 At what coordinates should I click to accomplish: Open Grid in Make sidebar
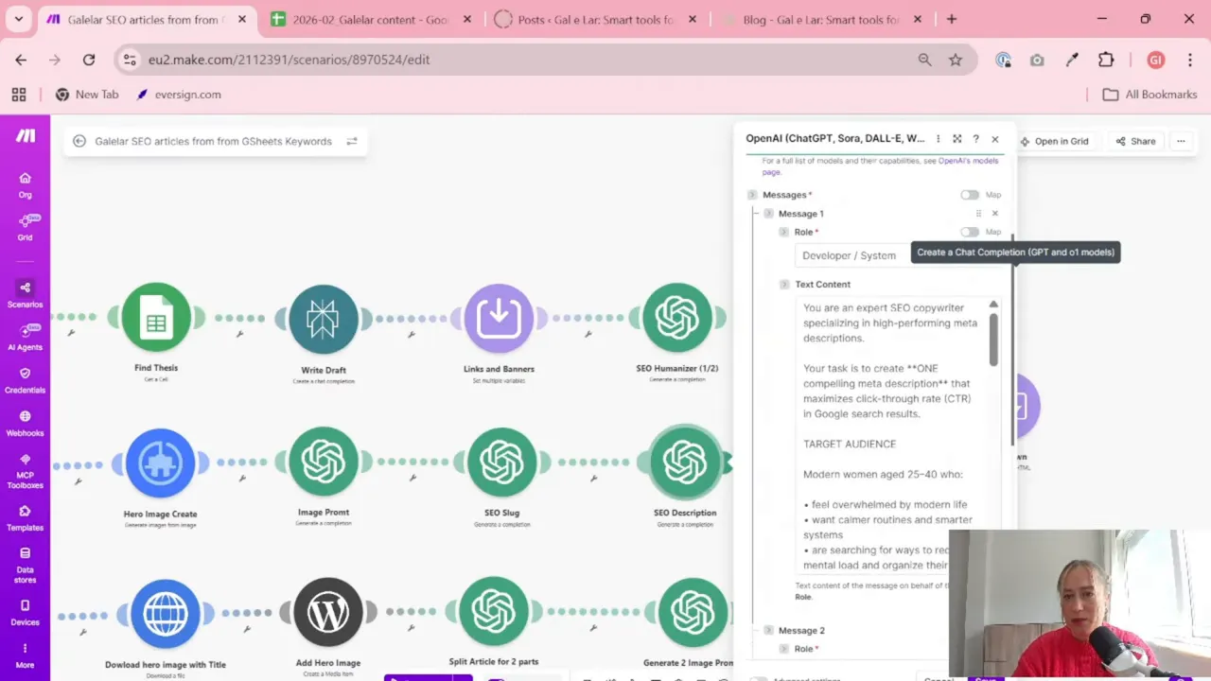point(25,227)
